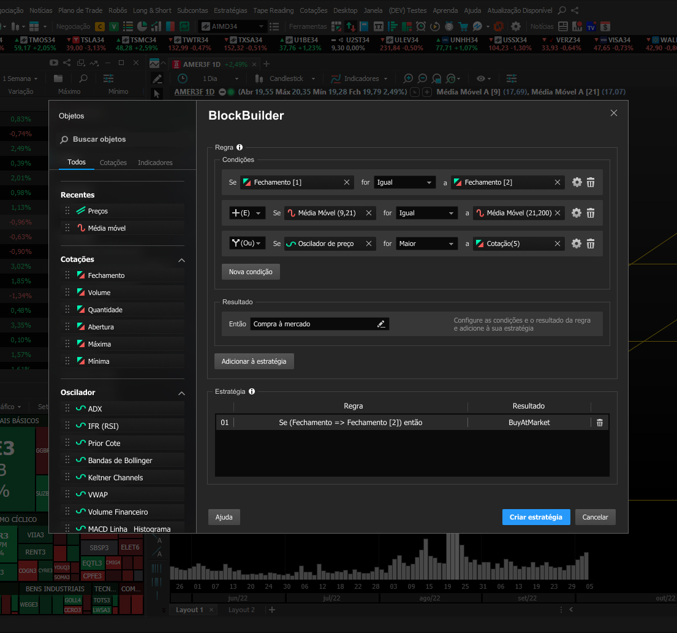
Task: Delete the Fechamento [1] condition row
Action: (x=591, y=182)
